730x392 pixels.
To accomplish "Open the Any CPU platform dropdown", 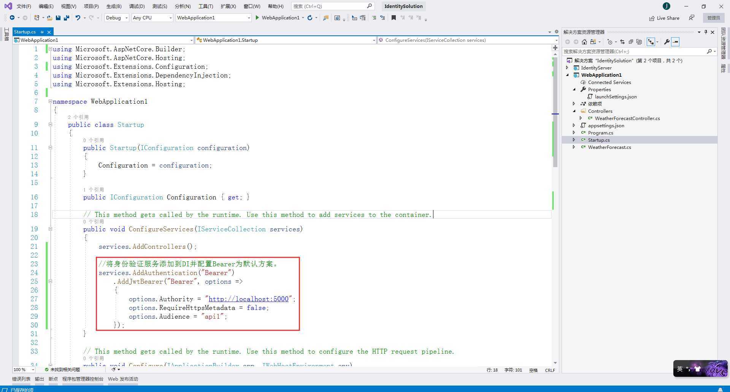I will pos(152,18).
